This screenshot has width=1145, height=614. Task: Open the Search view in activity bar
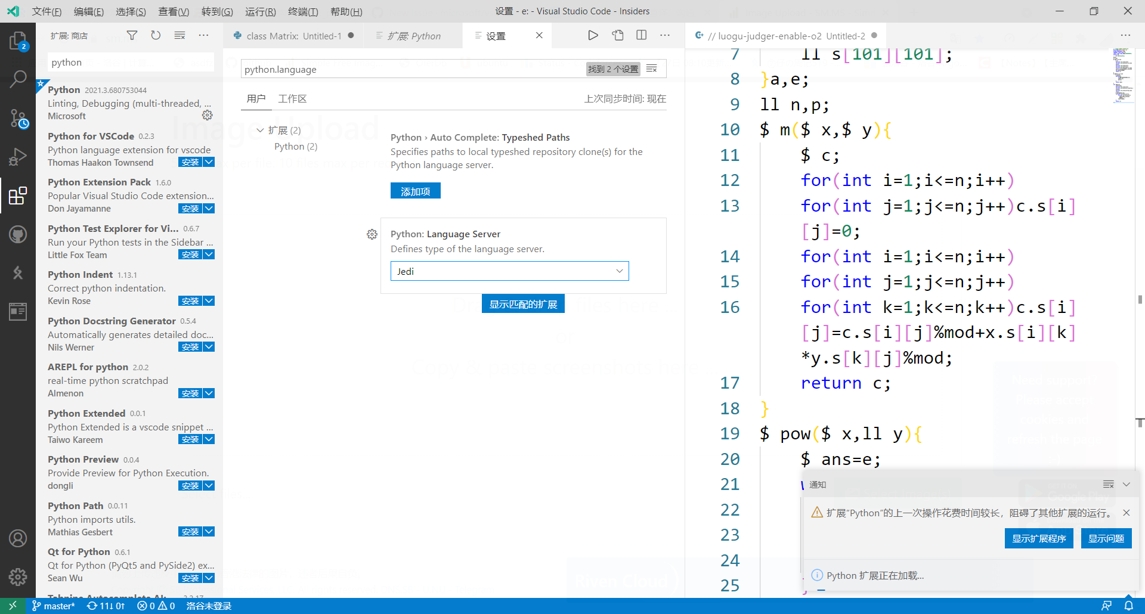click(x=18, y=79)
